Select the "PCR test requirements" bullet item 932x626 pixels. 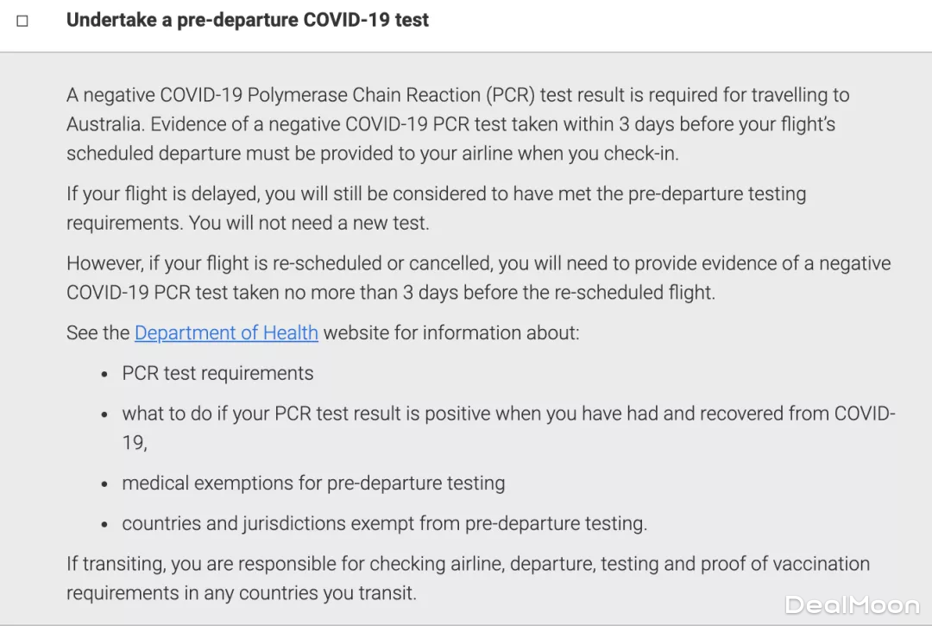click(217, 374)
